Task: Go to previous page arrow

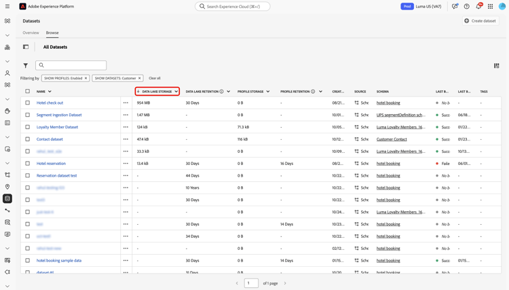Action: point(237,283)
